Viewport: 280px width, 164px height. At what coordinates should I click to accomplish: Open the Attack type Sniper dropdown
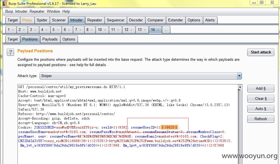pyautogui.click(x=239, y=76)
